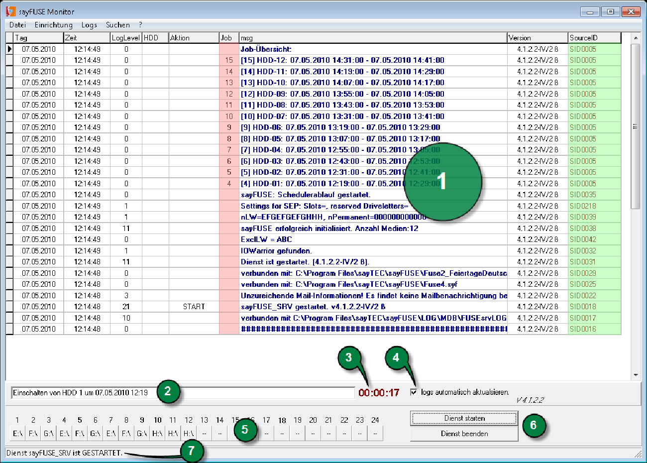This screenshot has width=647, height=463.
Task: Click the LogLevel column header
Action: pos(125,38)
